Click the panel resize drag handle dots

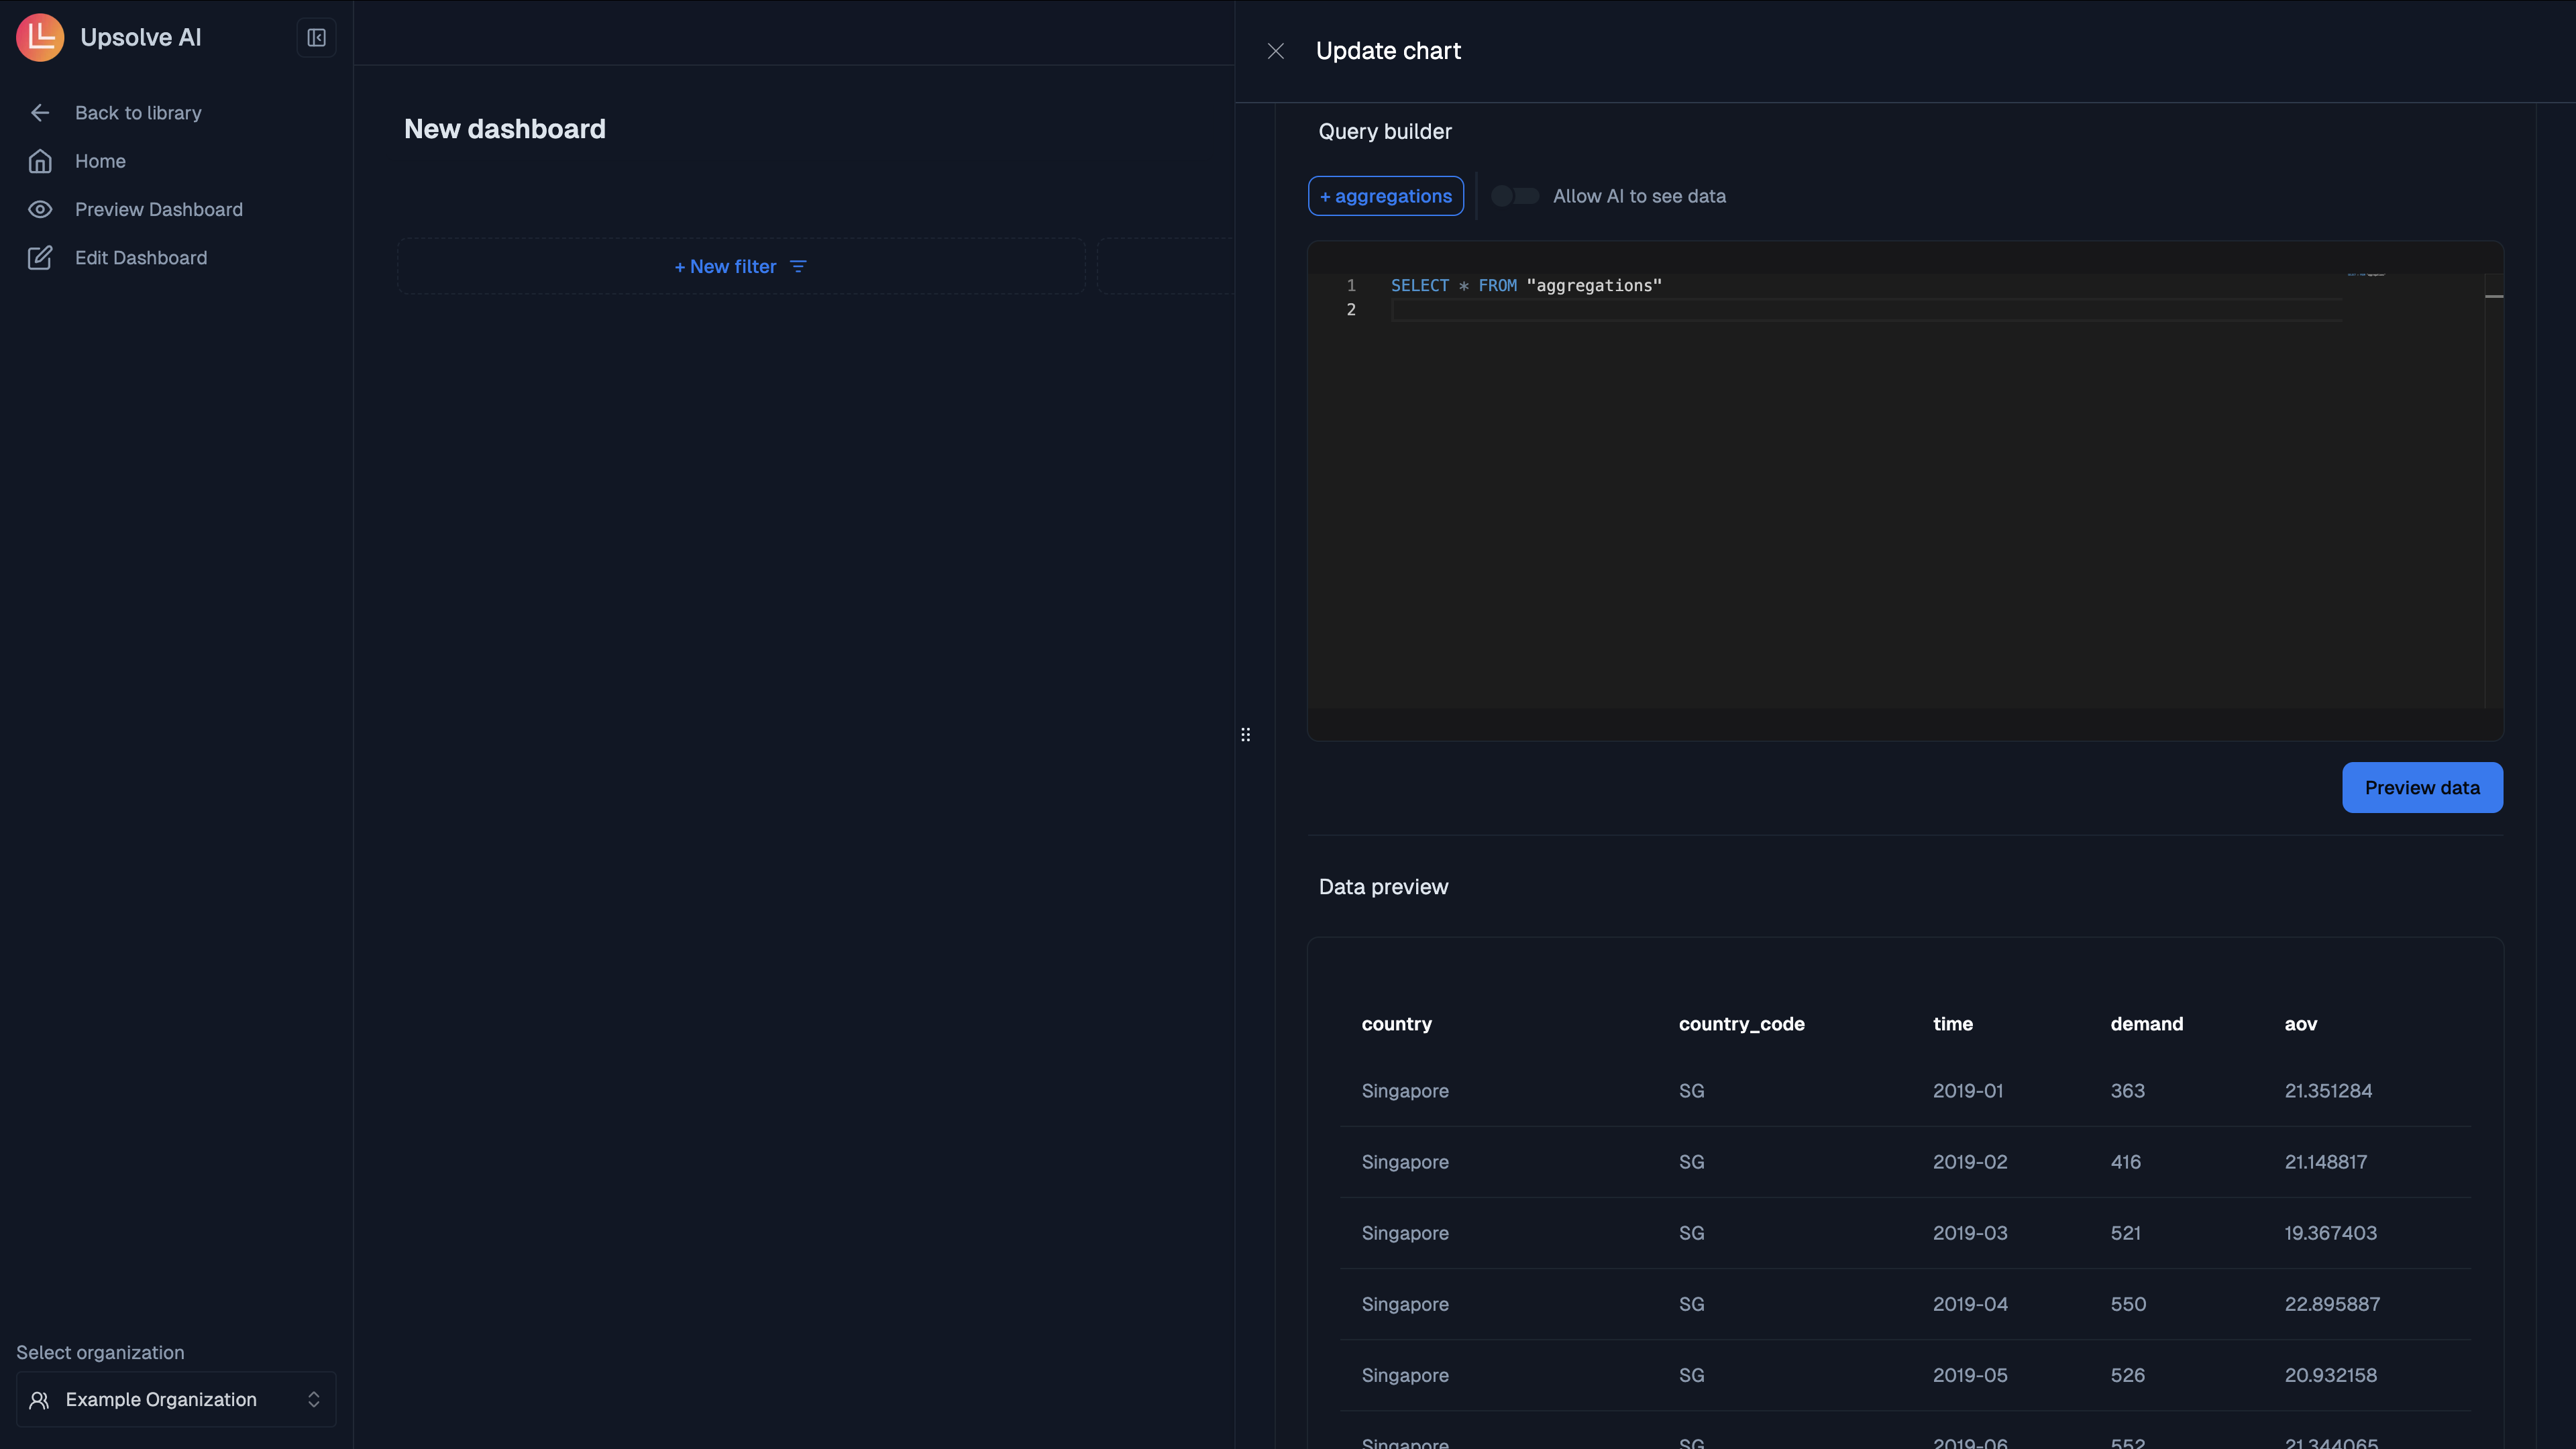(1245, 735)
